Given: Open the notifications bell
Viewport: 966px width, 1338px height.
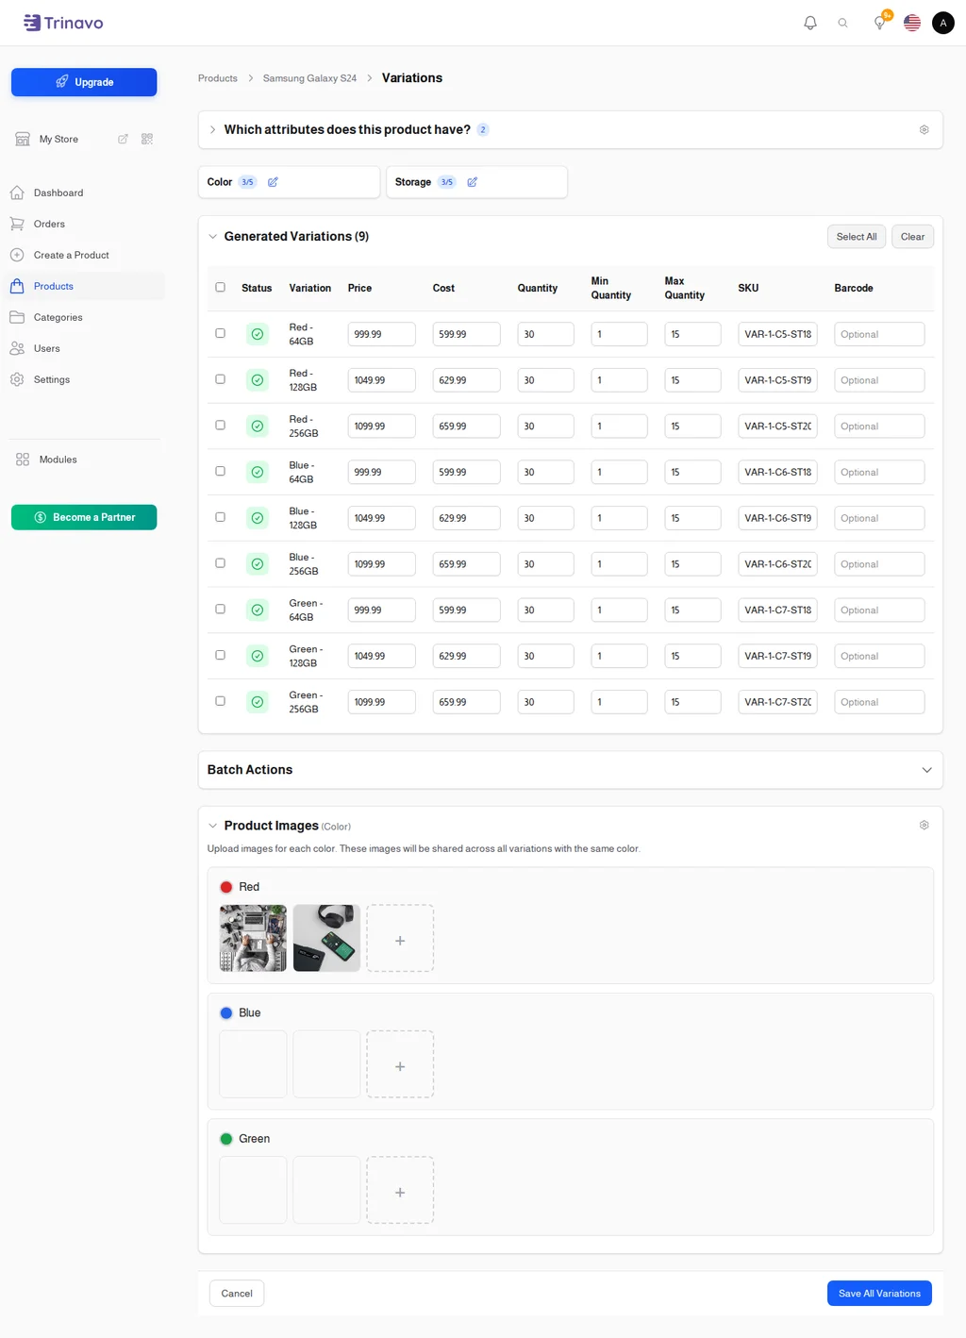Looking at the screenshot, I should point(809,23).
